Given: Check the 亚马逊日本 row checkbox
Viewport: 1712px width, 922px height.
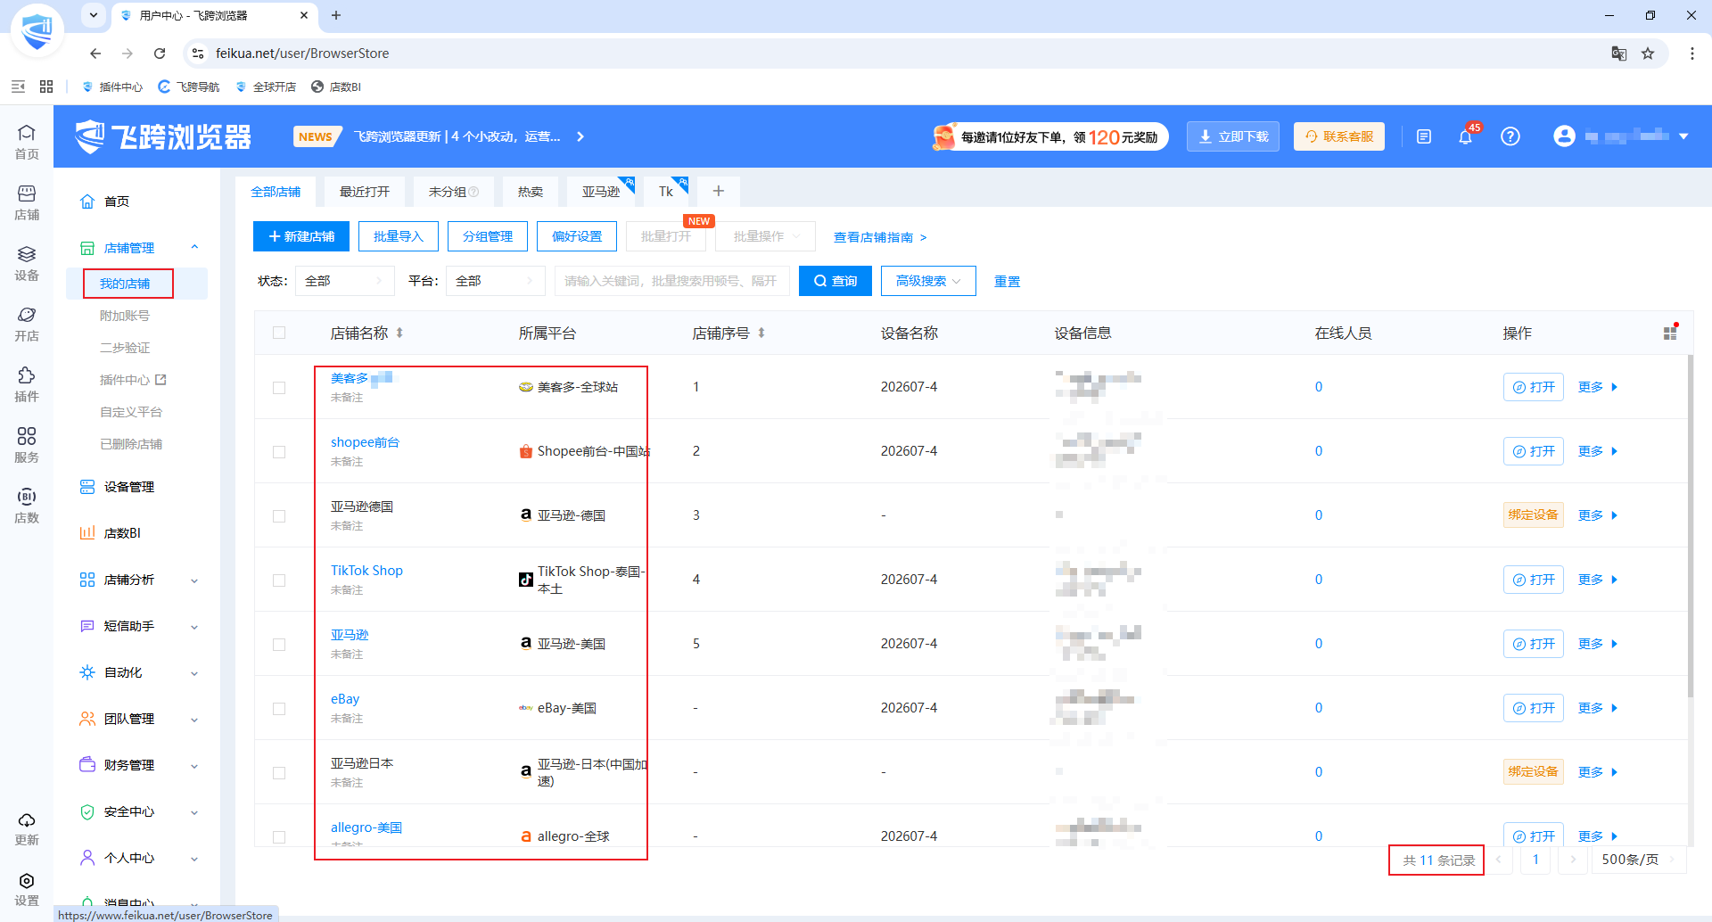Looking at the screenshot, I should click(279, 773).
